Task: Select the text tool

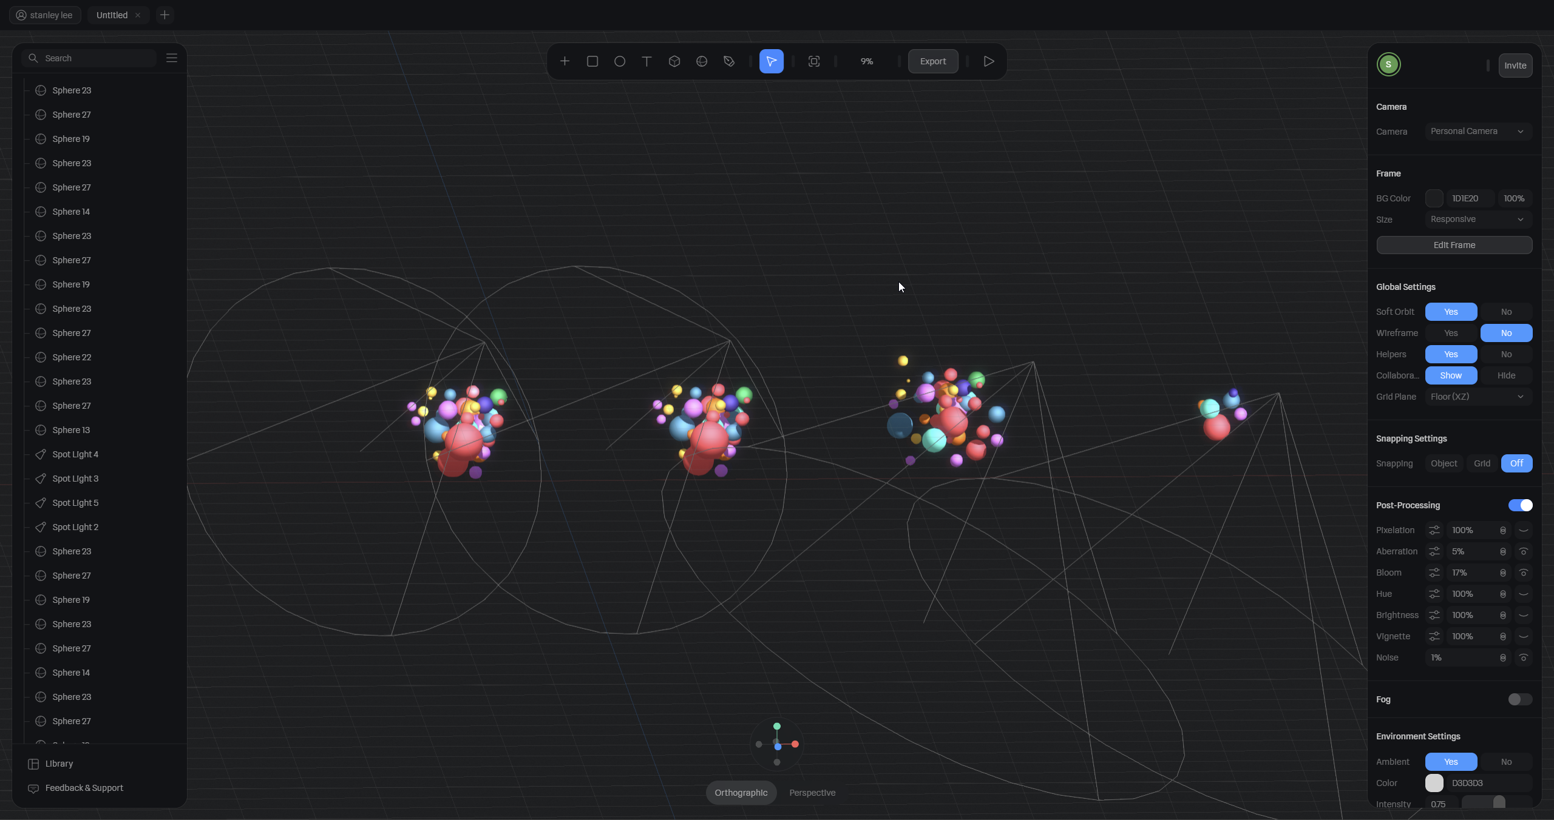Action: click(646, 61)
